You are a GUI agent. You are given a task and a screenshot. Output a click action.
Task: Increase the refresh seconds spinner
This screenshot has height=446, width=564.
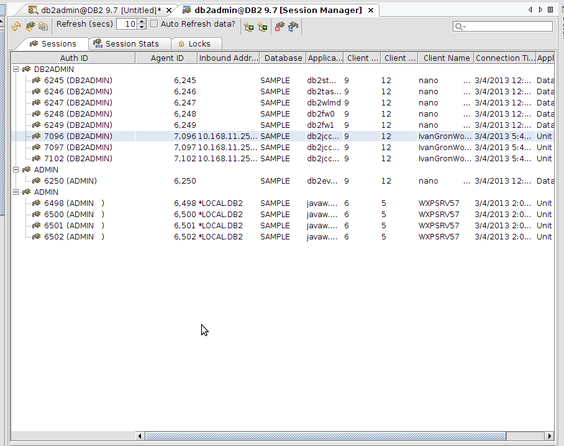pyautogui.click(x=142, y=22)
